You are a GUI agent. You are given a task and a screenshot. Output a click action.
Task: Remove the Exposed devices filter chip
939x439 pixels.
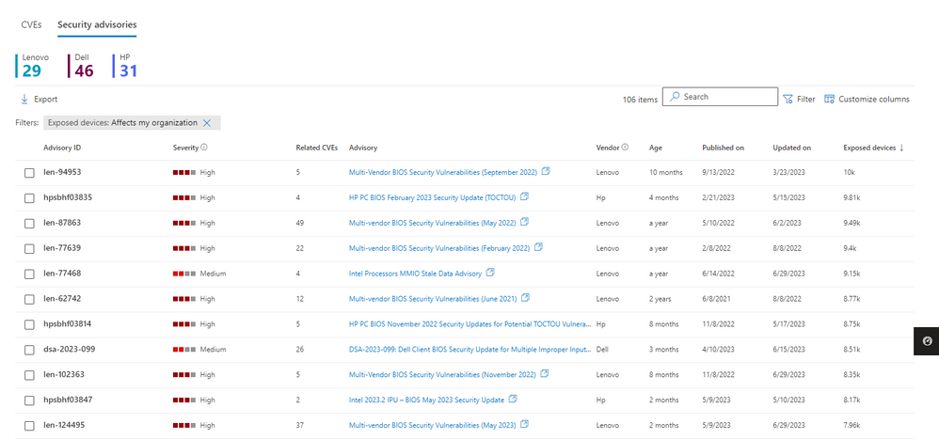pyautogui.click(x=207, y=122)
